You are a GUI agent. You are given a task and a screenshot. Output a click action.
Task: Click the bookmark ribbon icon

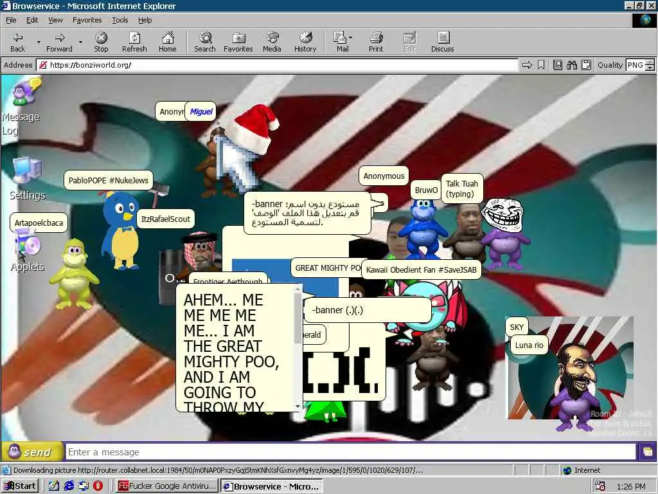coord(541,65)
